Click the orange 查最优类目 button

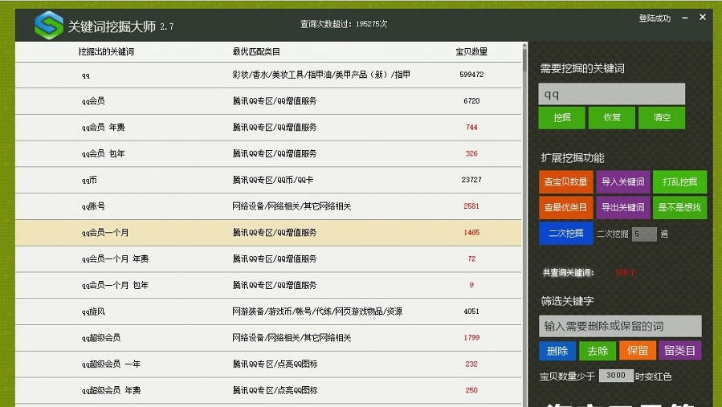pos(566,208)
